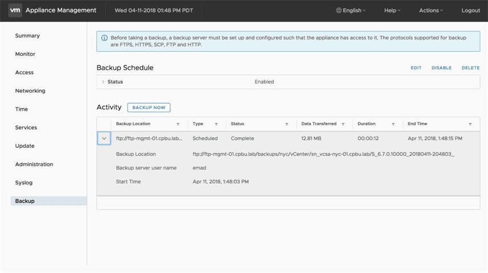Go to the Networking section

click(x=30, y=91)
